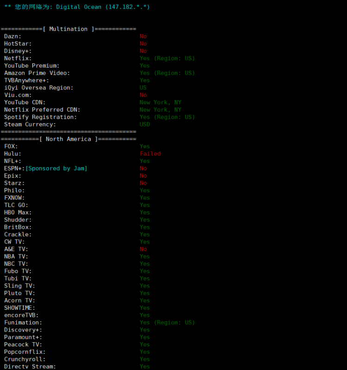This screenshot has height=370, width=347.
Task: Select the FOX: label
Action: coord(11,146)
